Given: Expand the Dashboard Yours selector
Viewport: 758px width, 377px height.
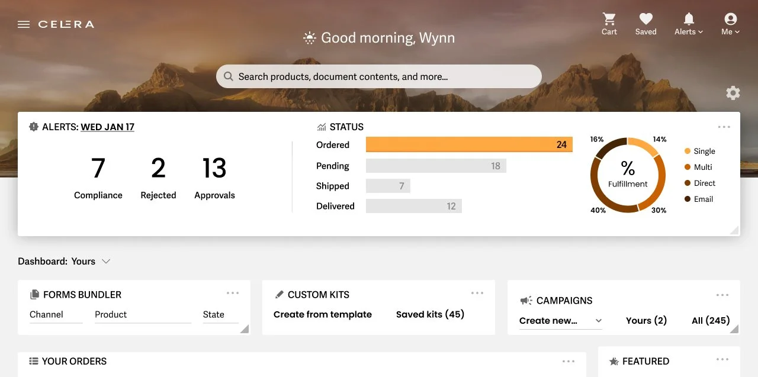Looking at the screenshot, I should tap(106, 261).
